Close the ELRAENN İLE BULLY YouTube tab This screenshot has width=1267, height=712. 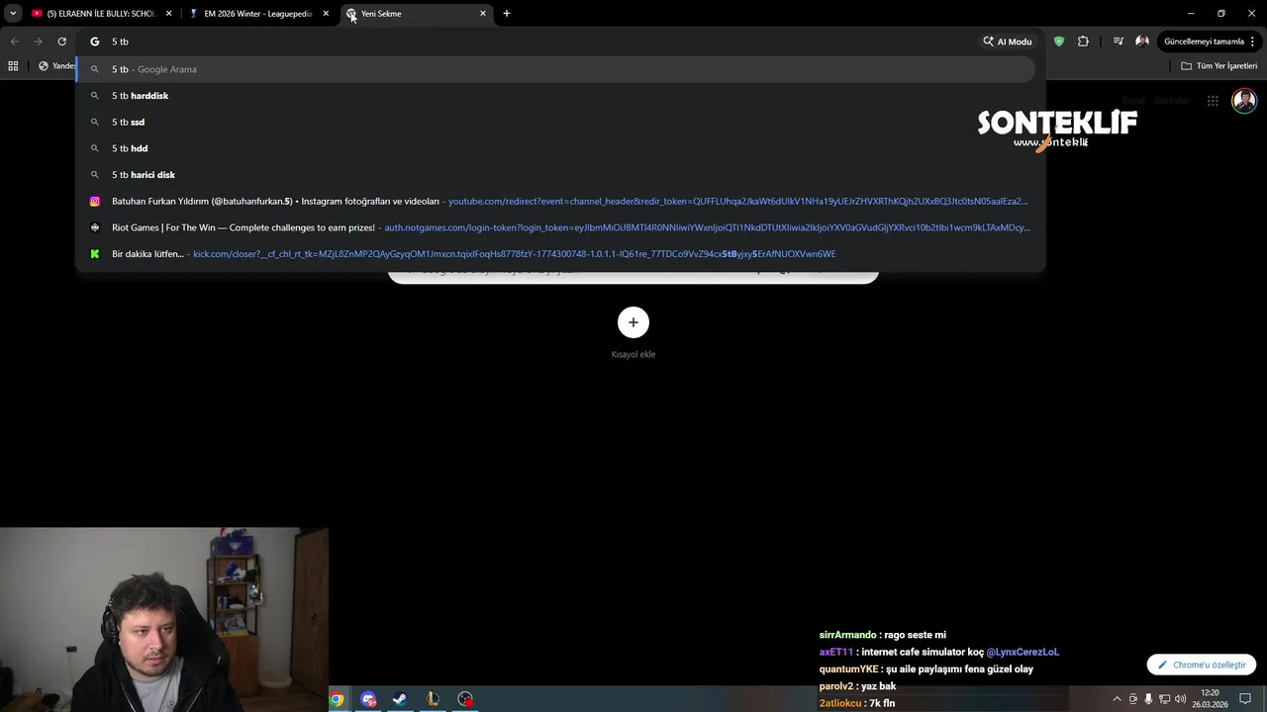click(168, 14)
